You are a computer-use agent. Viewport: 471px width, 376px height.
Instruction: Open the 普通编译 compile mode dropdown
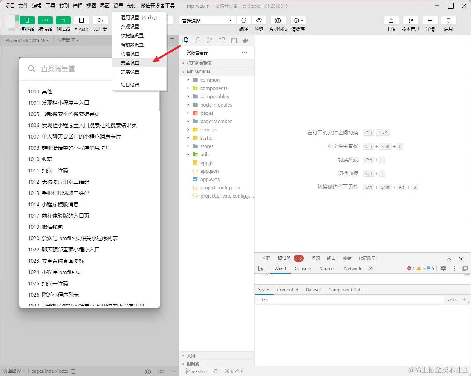click(207, 21)
